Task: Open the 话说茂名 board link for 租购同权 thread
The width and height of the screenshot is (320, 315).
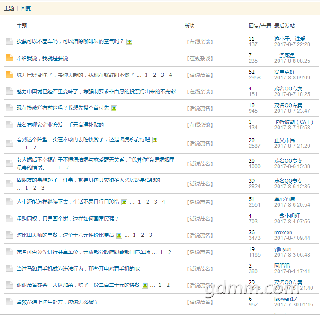Action: click(200, 219)
